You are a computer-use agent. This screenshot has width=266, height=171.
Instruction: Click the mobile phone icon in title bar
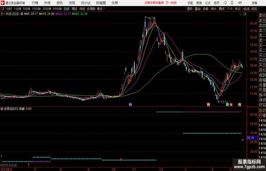click(x=232, y=3)
